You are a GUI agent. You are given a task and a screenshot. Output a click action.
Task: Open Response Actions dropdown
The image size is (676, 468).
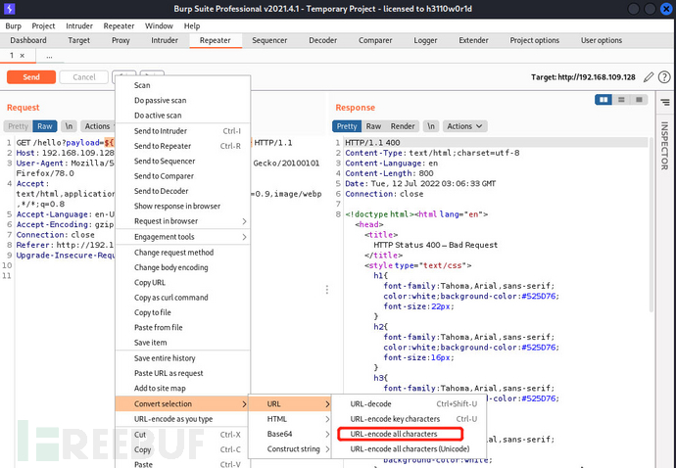click(x=464, y=126)
